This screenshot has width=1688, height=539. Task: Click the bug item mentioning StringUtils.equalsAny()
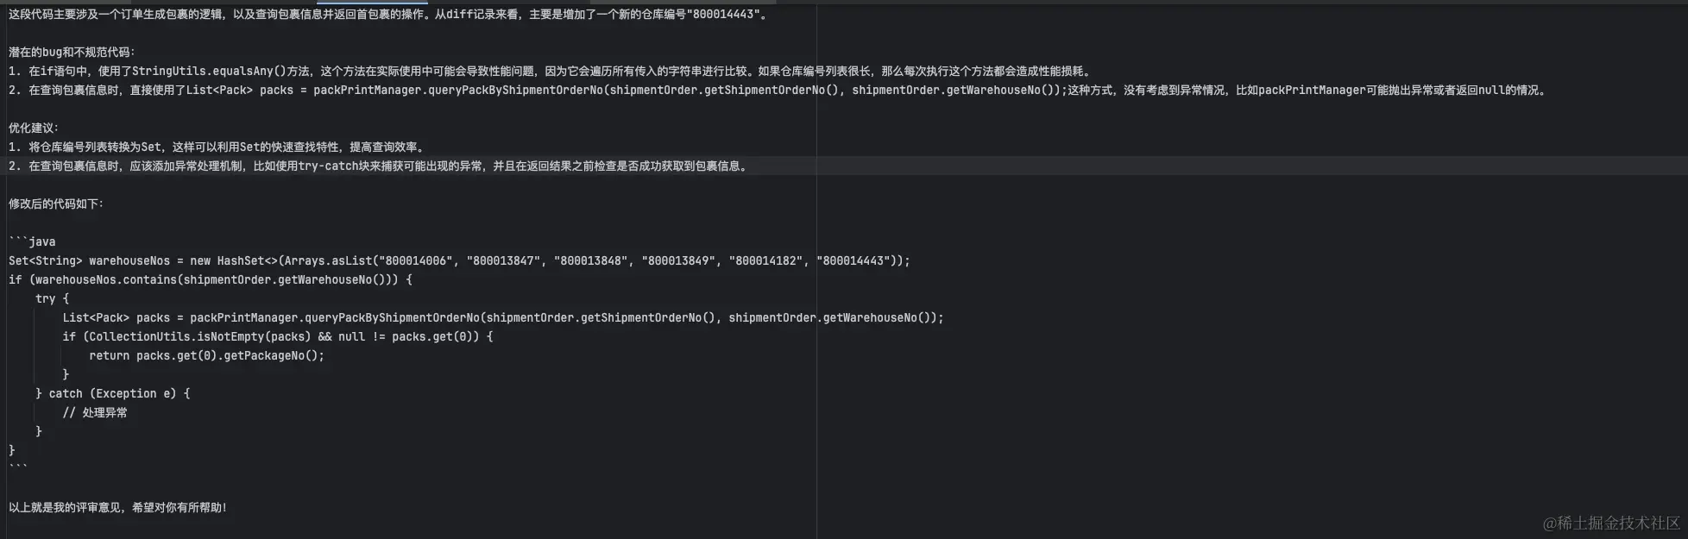[551, 71]
